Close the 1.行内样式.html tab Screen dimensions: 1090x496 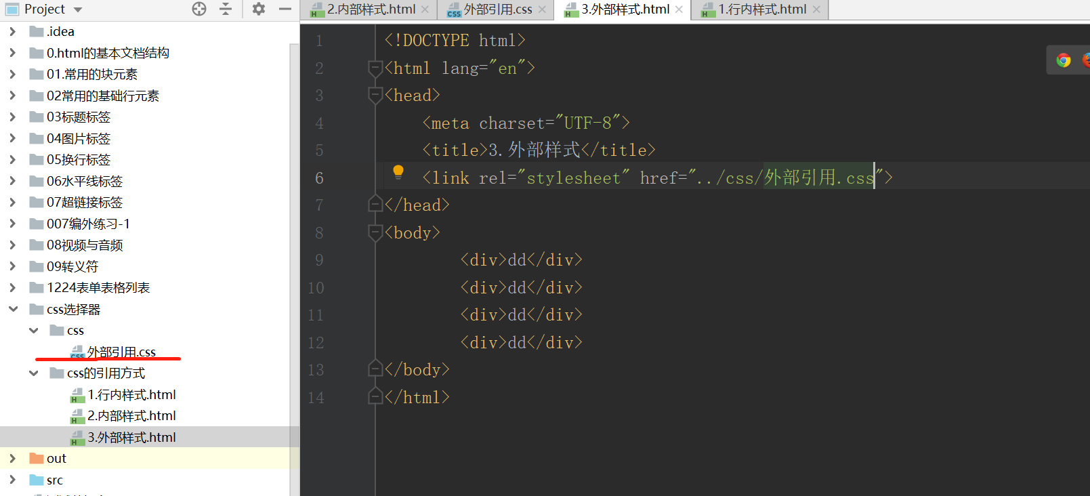point(816,9)
